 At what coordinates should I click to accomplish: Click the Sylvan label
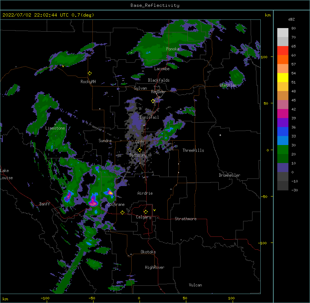tap(140, 88)
